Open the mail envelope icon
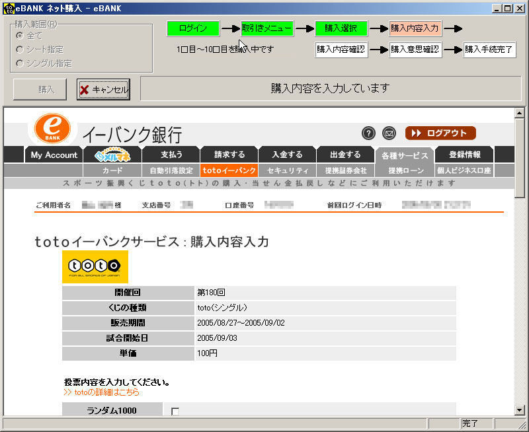Viewport: 529px width, 432px height. click(x=389, y=133)
